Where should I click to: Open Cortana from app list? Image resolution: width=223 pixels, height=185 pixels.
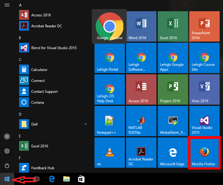tap(53, 103)
